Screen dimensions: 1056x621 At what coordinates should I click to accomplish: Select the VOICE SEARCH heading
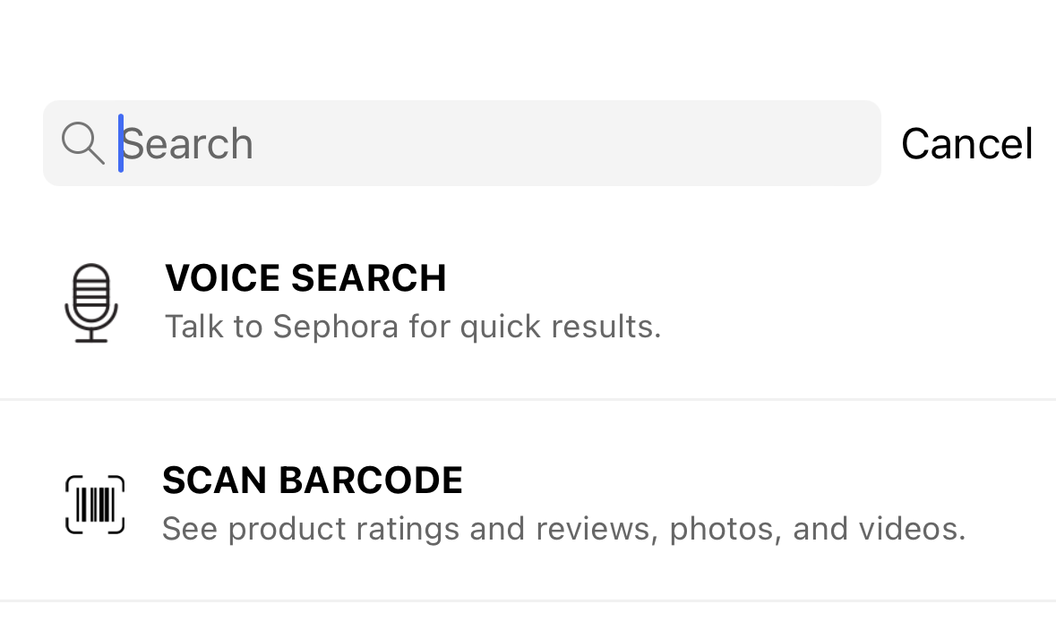(305, 278)
